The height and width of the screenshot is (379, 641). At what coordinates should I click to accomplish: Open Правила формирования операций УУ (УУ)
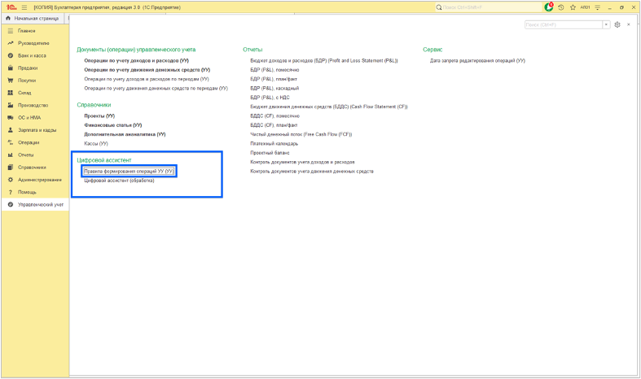pos(129,171)
